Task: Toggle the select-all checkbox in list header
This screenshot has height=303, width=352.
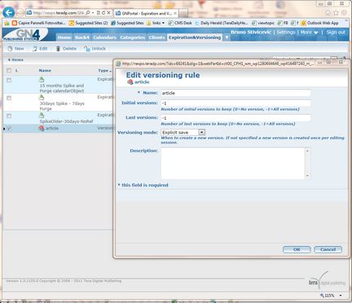Action: [x=9, y=71]
